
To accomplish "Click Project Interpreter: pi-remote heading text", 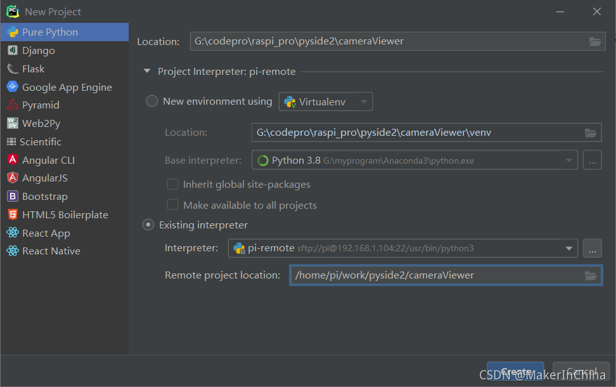I will click(x=227, y=72).
